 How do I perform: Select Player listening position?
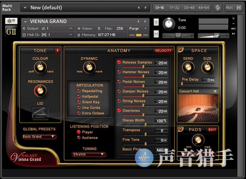[x=79, y=132]
